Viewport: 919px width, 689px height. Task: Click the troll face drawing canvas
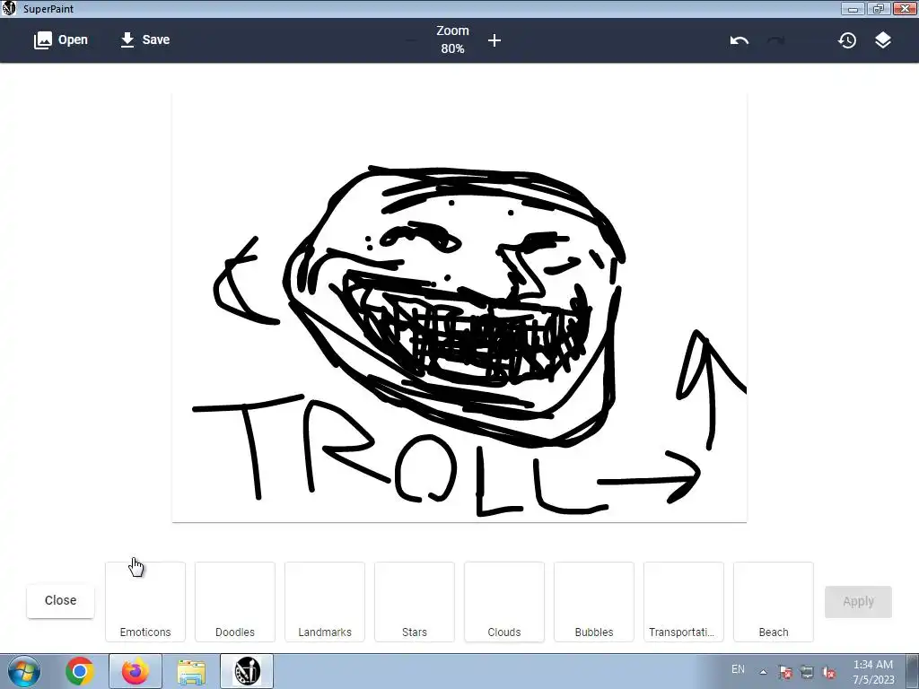point(459,307)
